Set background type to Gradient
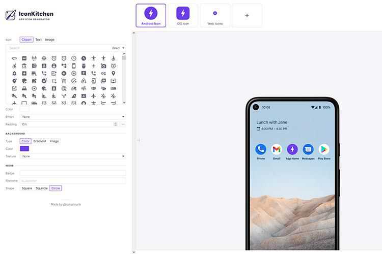 click(40, 141)
